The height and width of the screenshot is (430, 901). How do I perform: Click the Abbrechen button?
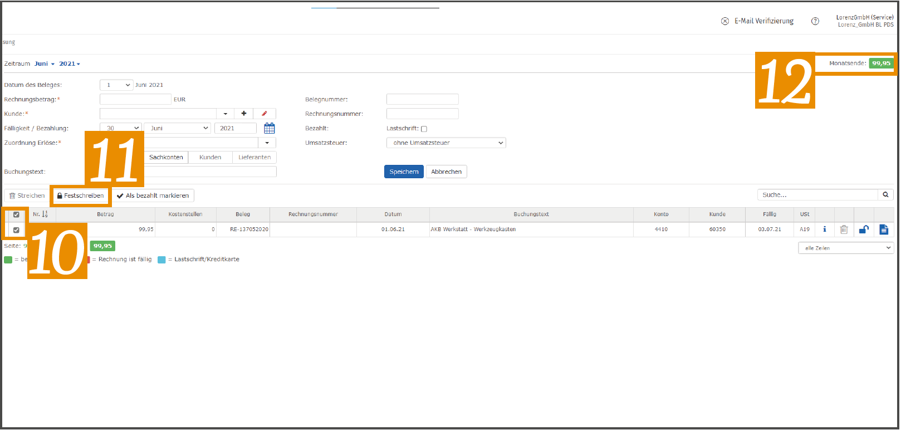[447, 172]
